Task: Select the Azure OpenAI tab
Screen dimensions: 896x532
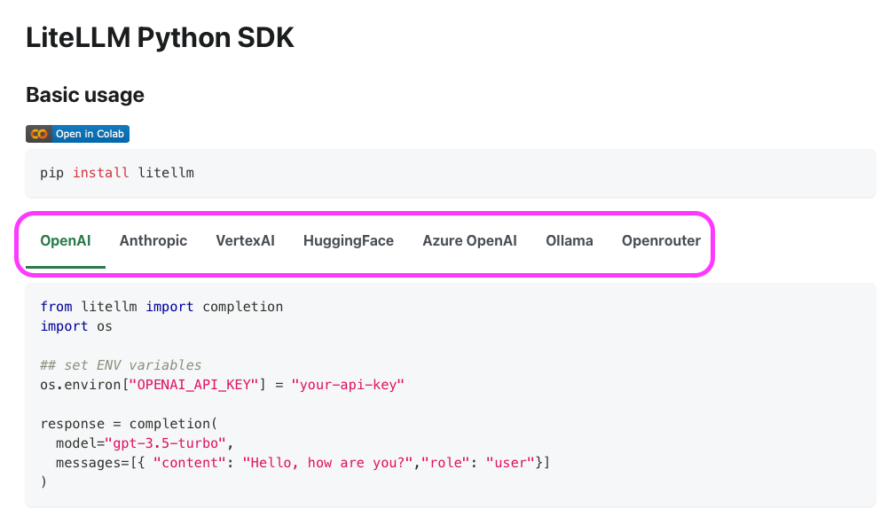Action: pos(469,240)
